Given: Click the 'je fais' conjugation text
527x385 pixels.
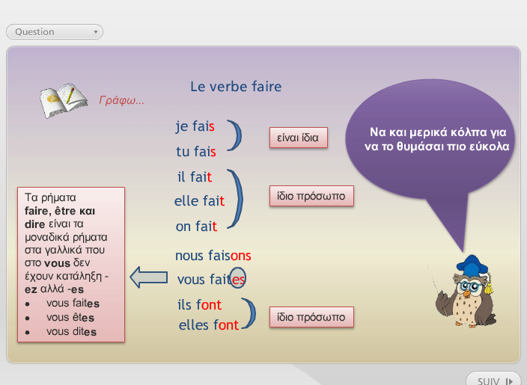Looking at the screenshot, I should point(195,126).
